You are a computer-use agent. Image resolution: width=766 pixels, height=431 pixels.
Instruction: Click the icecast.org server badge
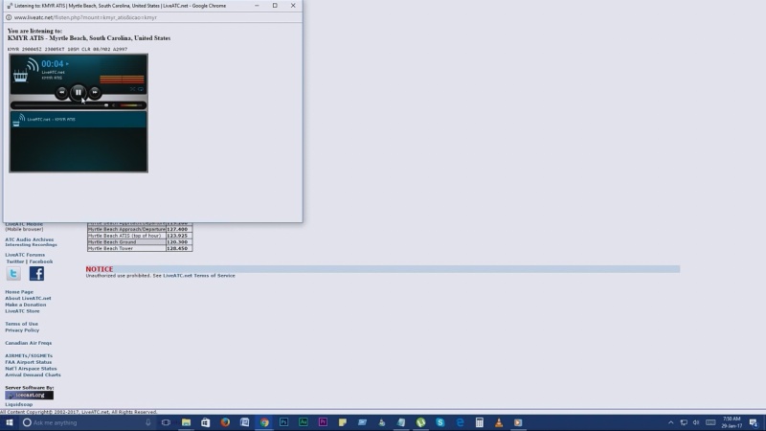click(30, 395)
